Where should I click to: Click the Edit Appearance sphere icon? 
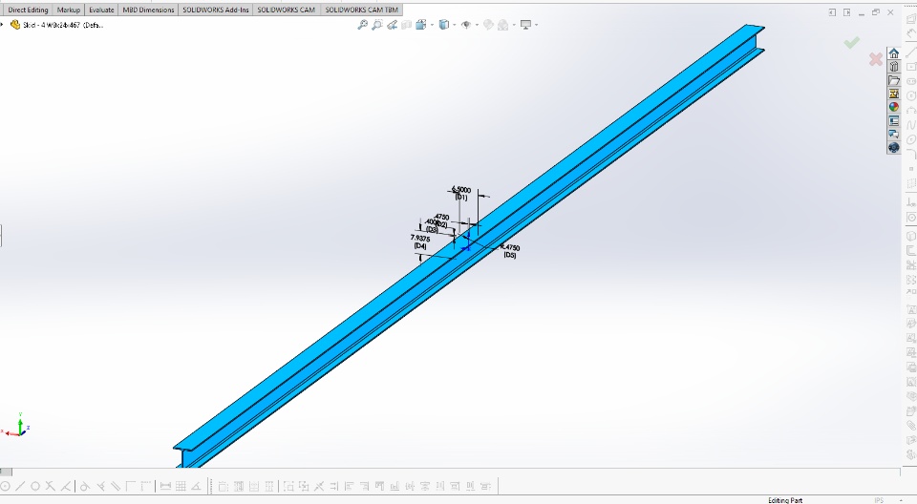pos(488,25)
